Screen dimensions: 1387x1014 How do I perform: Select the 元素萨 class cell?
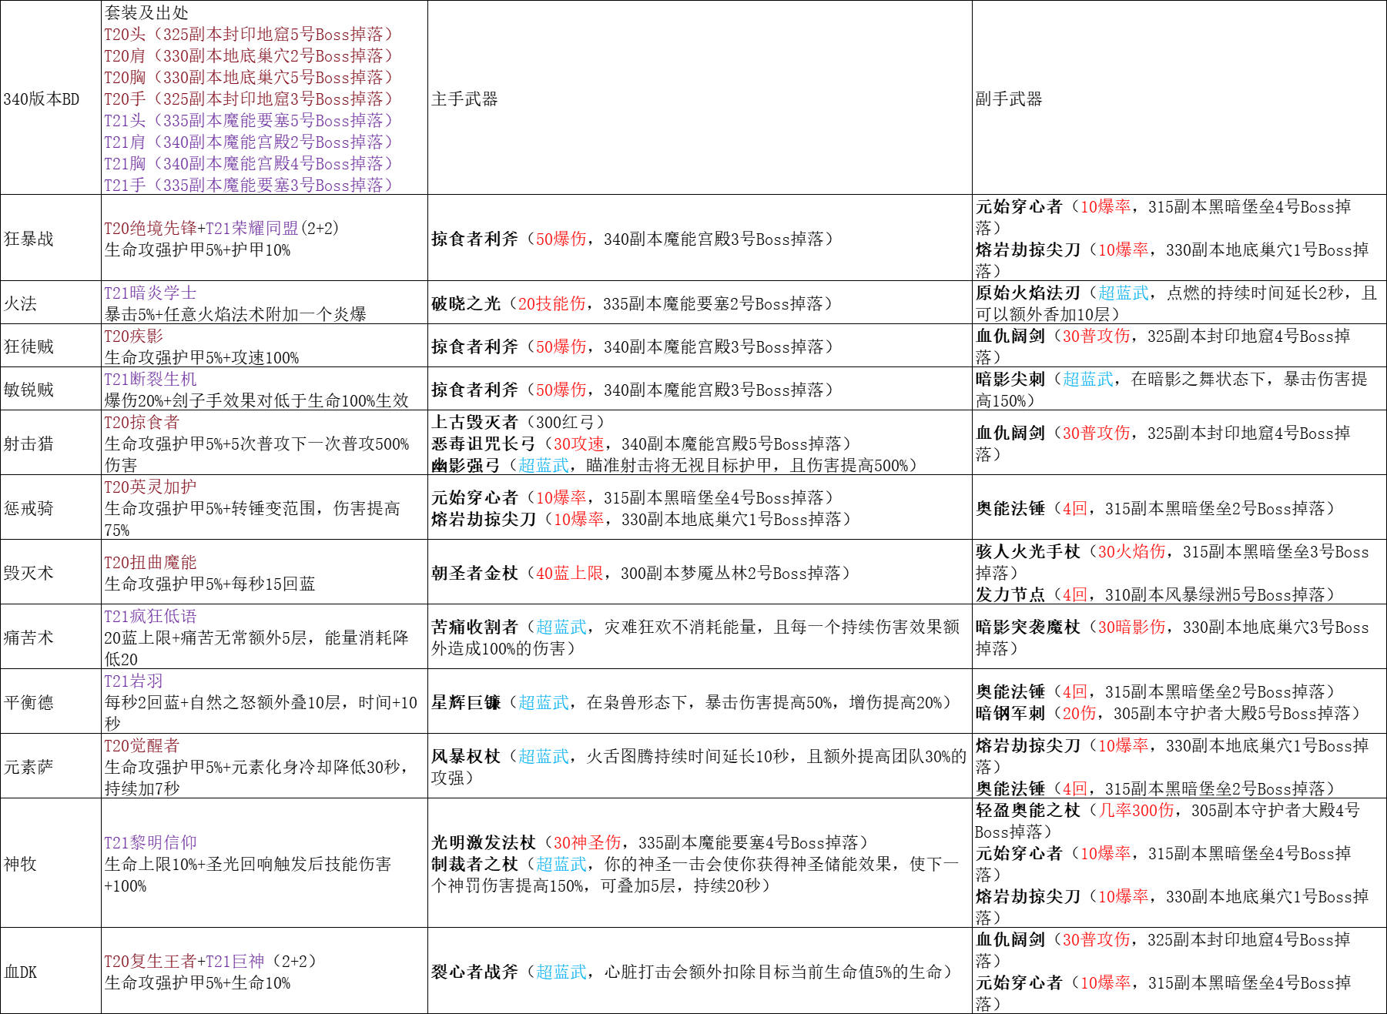point(51,766)
